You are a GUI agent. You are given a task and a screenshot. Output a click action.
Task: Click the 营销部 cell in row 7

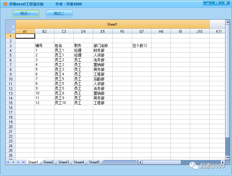tap(103, 65)
